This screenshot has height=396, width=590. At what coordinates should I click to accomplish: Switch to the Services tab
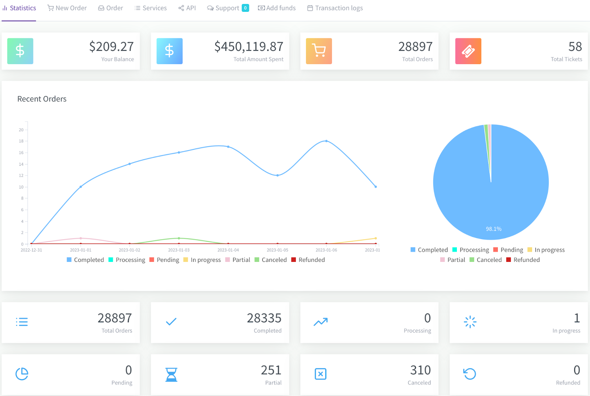151,8
